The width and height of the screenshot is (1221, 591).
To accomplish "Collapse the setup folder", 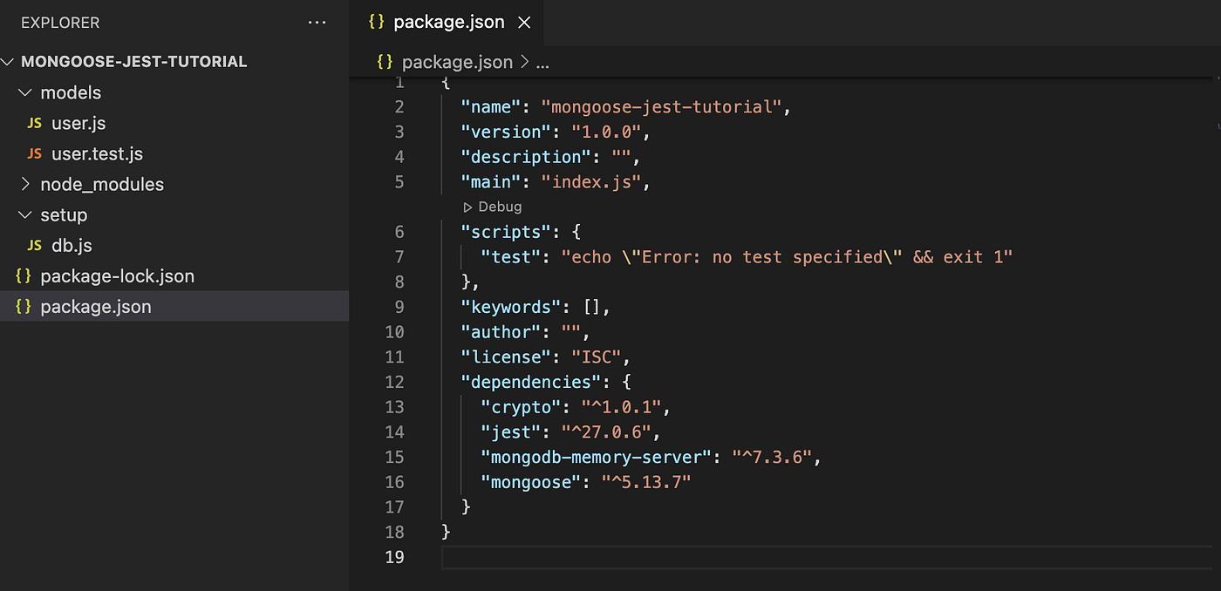I will [x=24, y=214].
